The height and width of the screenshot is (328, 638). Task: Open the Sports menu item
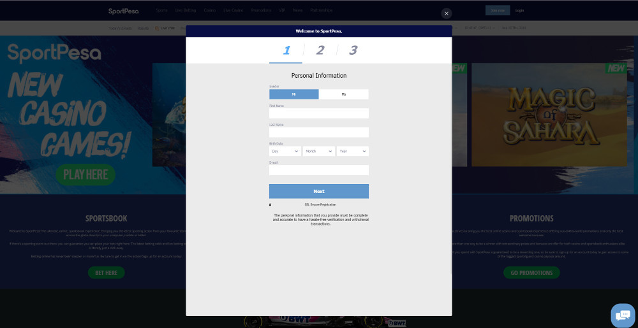pos(161,11)
